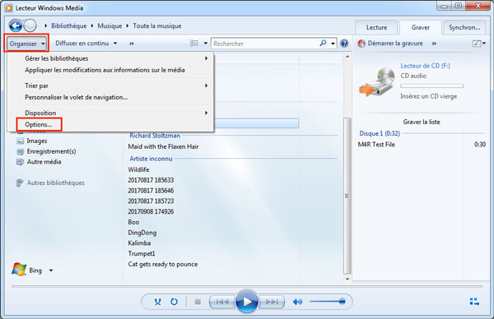
Task: Open the Lecteur de CD (F:) link
Action: (x=425, y=66)
